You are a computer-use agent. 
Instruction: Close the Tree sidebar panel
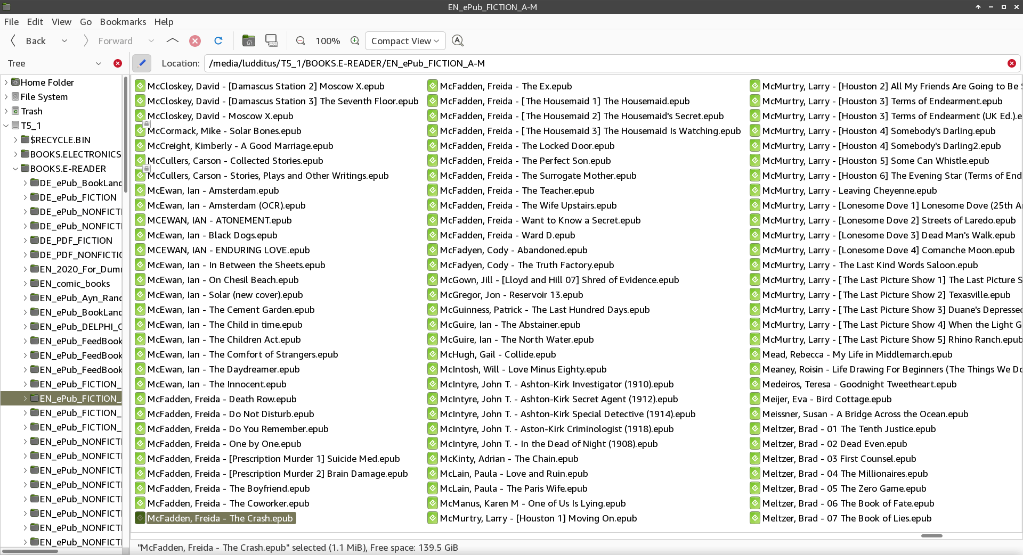(118, 63)
